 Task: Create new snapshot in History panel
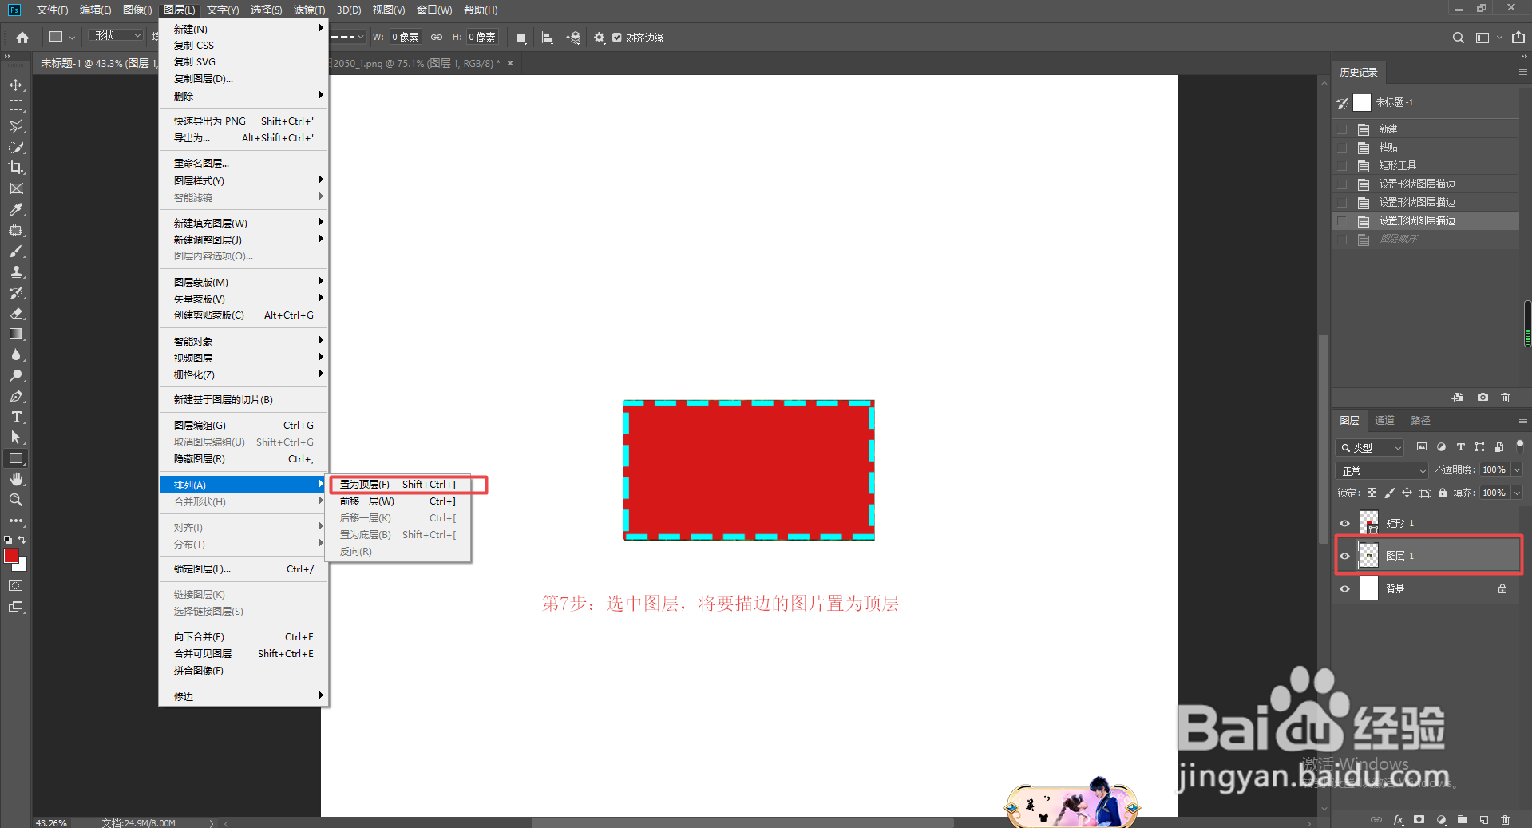(x=1483, y=397)
